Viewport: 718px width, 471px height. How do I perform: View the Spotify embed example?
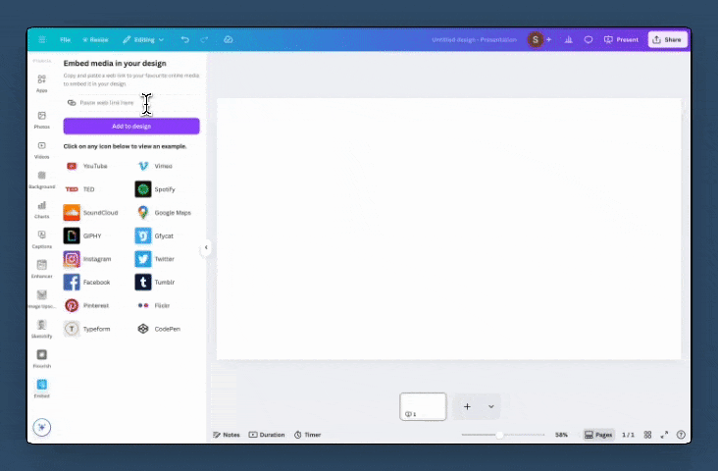(x=155, y=189)
